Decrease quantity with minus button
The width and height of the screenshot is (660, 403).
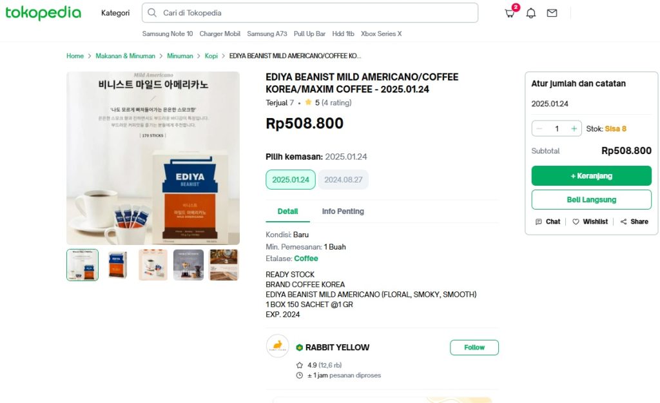[539, 129]
